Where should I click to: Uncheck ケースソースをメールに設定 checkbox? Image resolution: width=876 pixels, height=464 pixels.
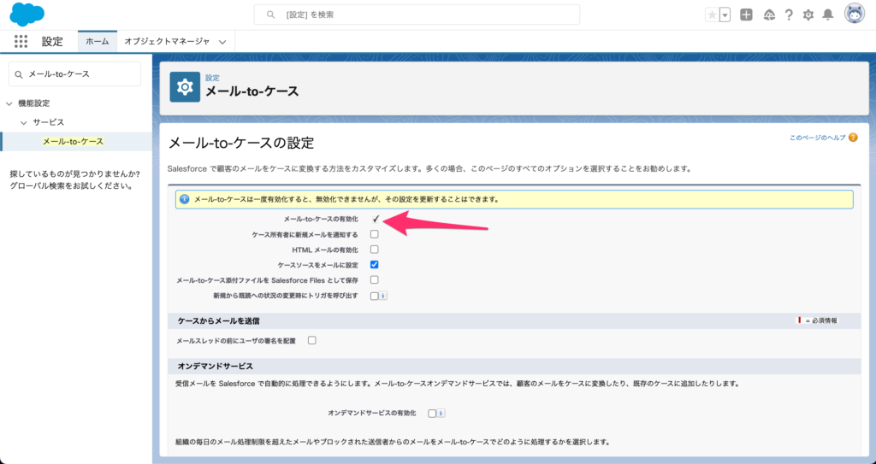(x=375, y=265)
